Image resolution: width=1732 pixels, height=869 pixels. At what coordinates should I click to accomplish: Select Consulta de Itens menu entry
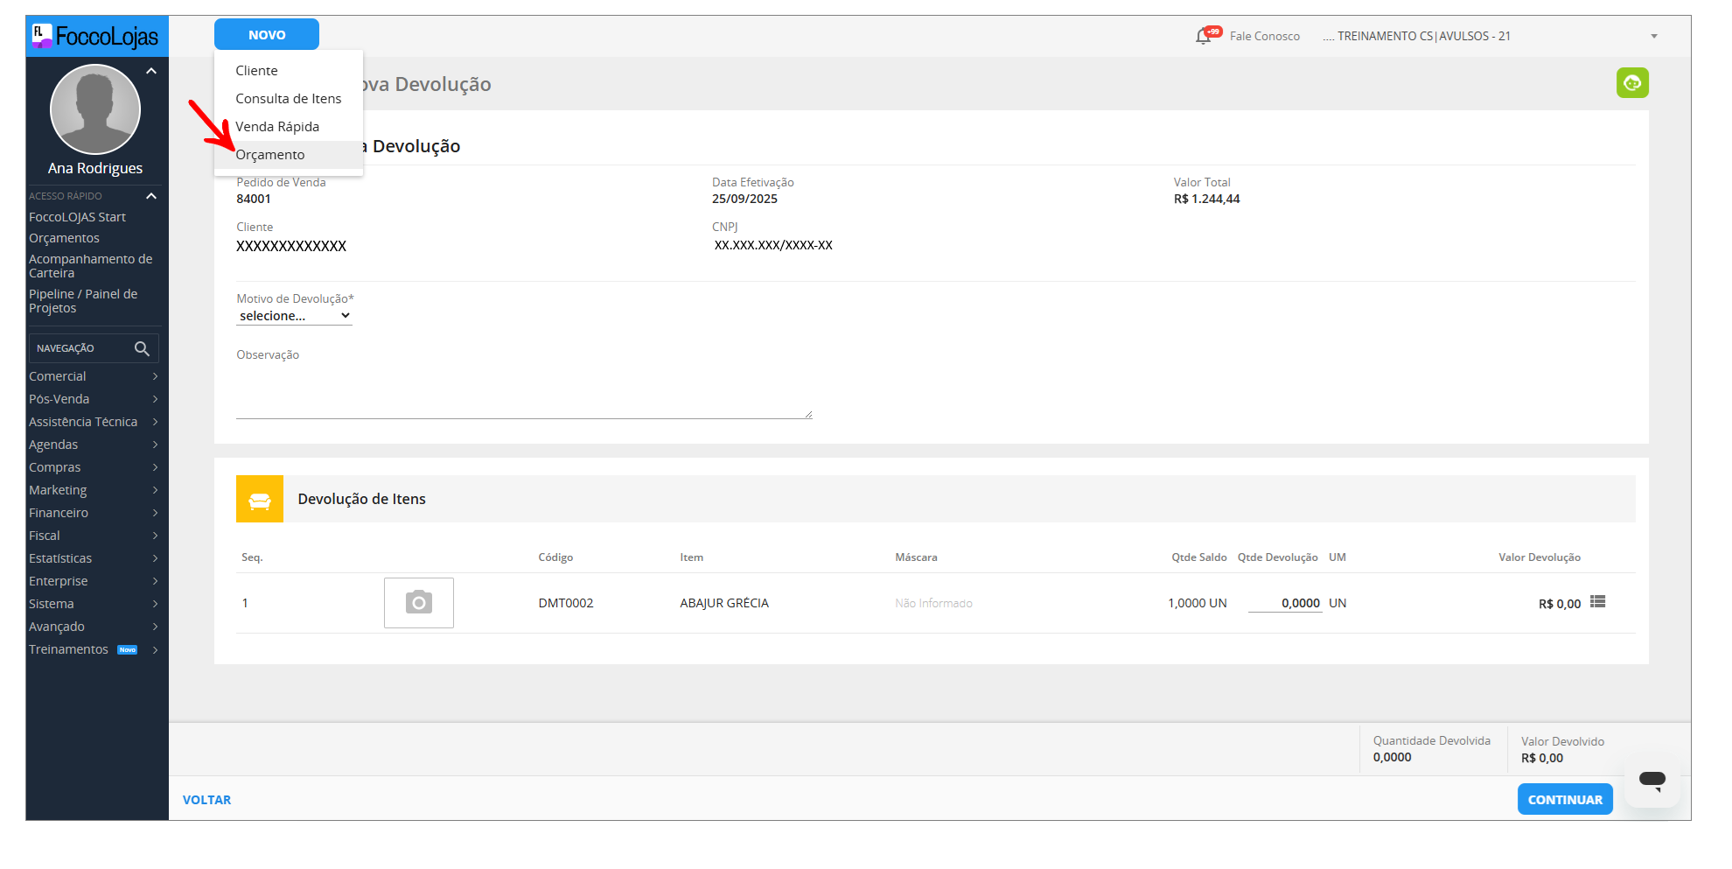tap(288, 99)
